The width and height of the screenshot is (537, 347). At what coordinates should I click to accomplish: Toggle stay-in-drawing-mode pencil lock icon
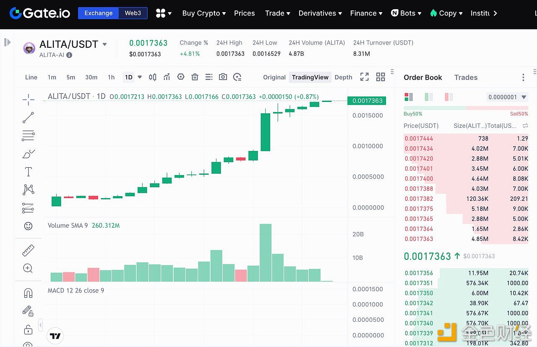point(28,311)
